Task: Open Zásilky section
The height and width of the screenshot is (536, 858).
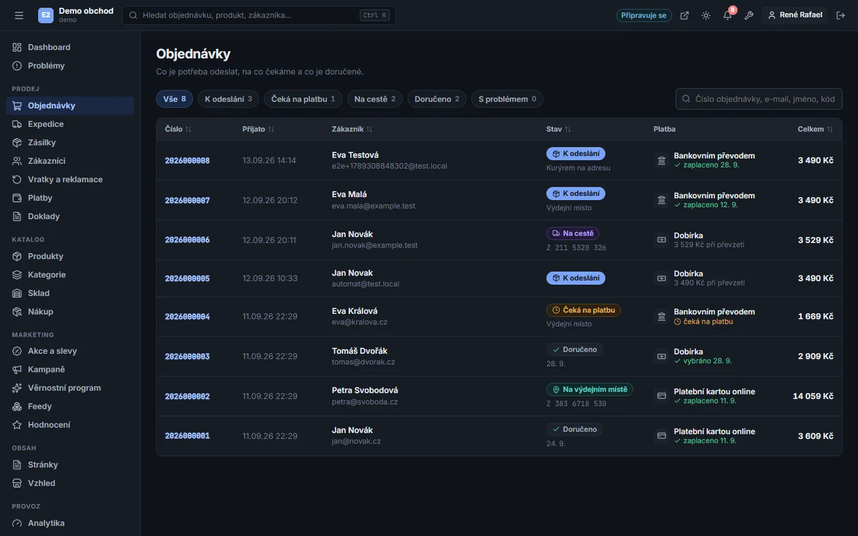Action: click(x=70, y=142)
